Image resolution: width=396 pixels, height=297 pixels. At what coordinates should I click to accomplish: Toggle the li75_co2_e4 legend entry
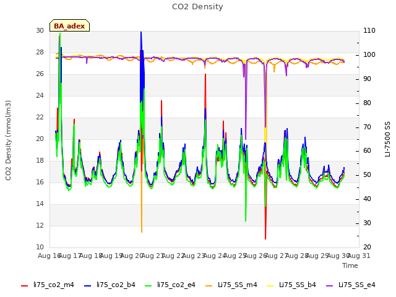pyautogui.click(x=170, y=285)
